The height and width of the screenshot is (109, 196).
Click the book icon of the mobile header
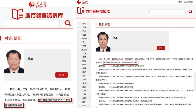tap(18, 14)
